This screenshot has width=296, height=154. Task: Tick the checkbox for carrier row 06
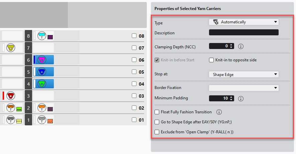click(x=134, y=60)
